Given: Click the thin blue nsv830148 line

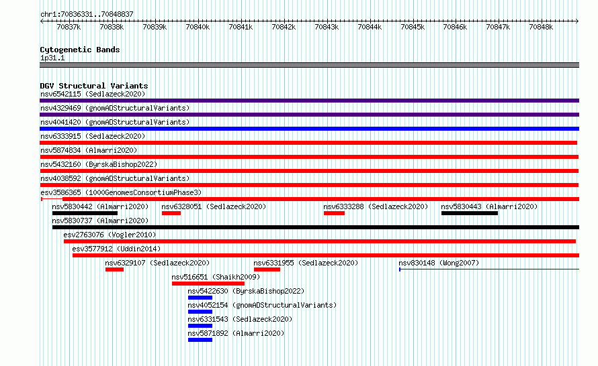Looking at the screenshot, I should (489, 269).
